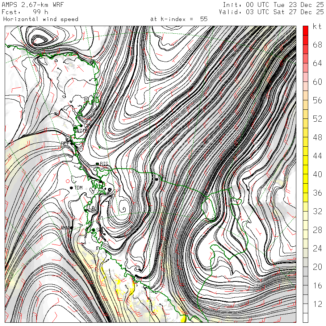Select the Fcst 99 h forecast hour label
Screen dimensions: 326x326
[25, 12]
